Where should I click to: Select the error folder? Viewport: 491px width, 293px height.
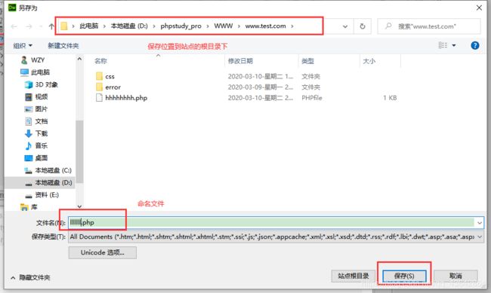click(113, 87)
